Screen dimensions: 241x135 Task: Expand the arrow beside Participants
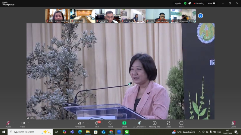tap(88, 123)
